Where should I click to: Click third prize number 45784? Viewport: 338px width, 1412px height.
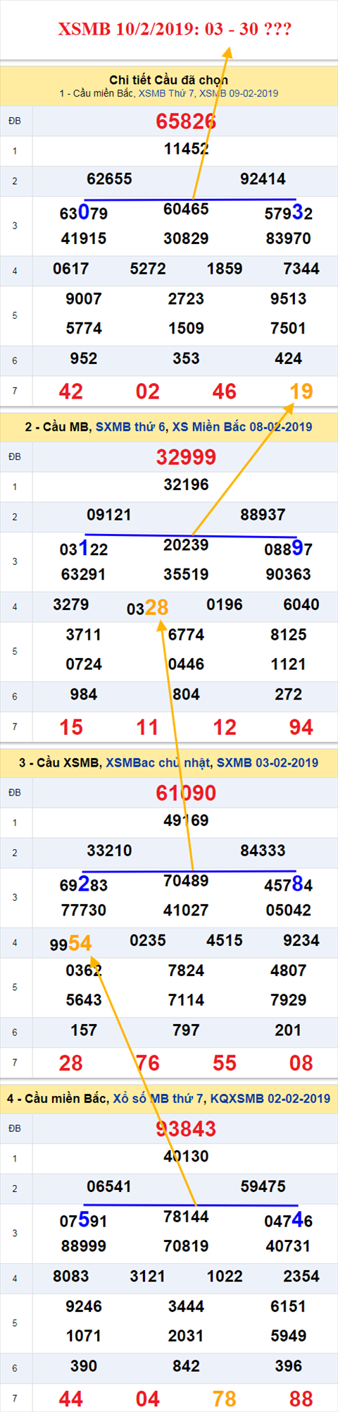click(289, 884)
